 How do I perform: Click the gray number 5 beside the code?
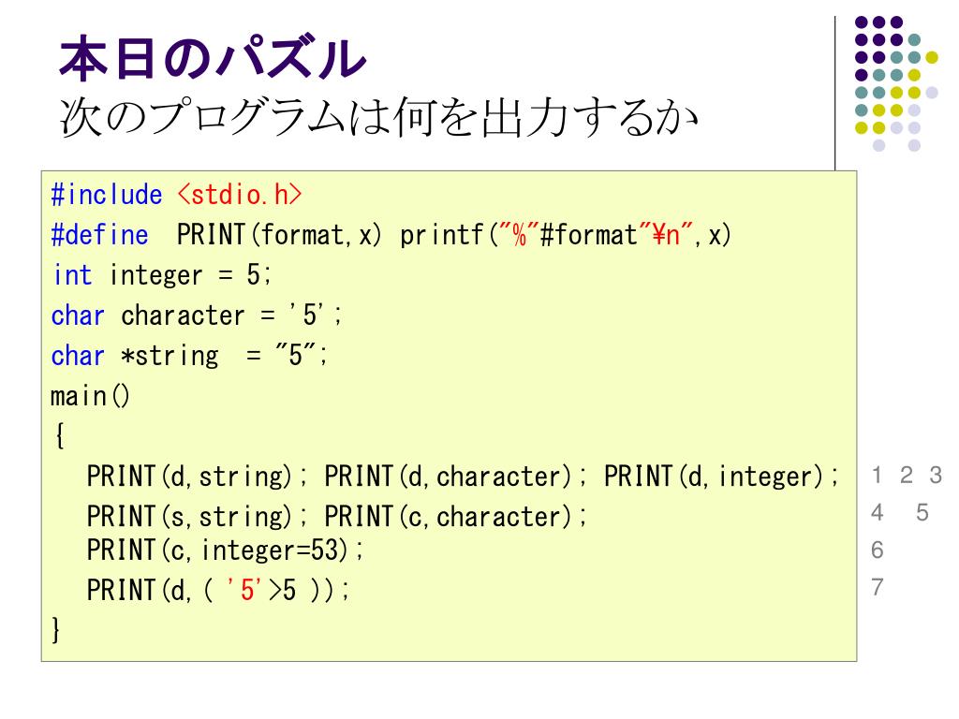(922, 512)
